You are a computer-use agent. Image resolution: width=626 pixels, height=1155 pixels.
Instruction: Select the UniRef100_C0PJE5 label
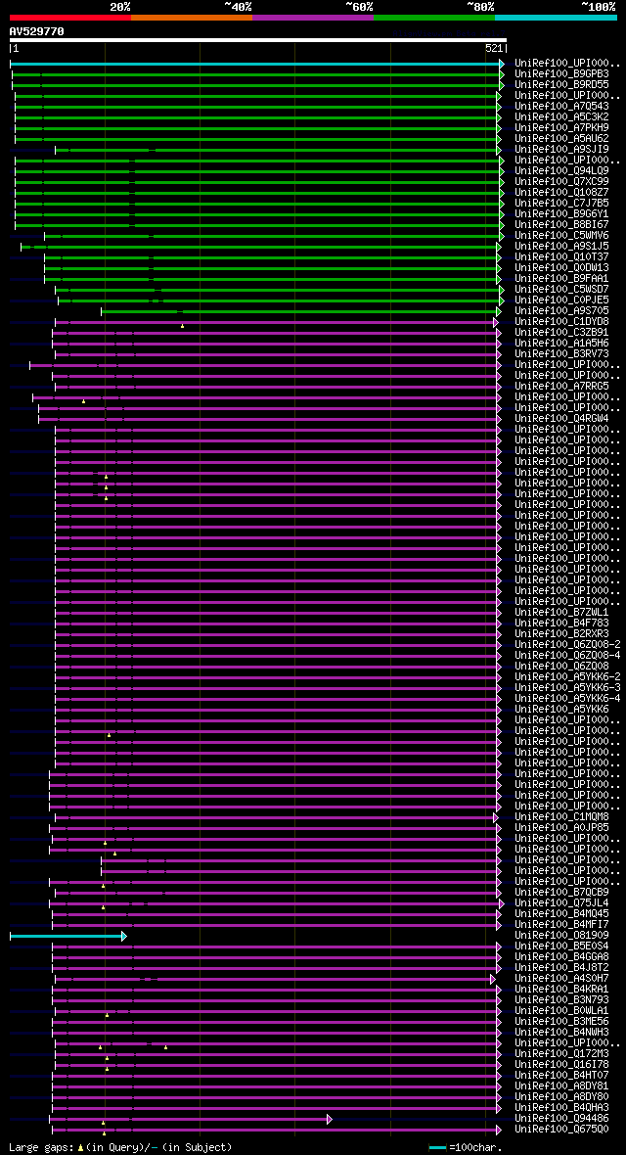coord(561,300)
